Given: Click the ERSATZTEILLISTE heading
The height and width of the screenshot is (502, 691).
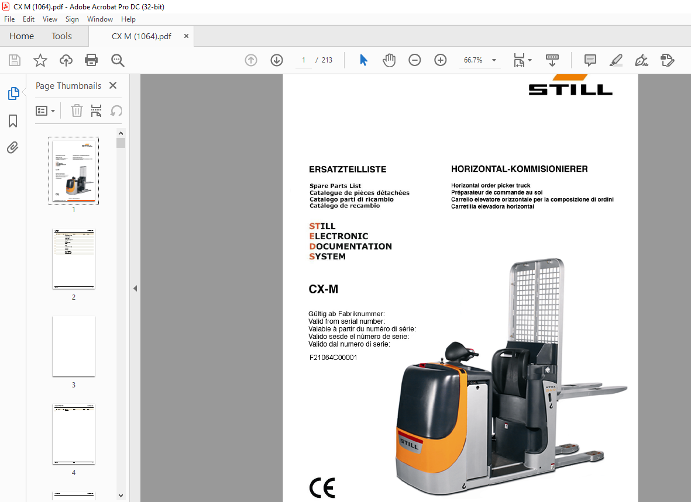Looking at the screenshot, I should click(348, 169).
